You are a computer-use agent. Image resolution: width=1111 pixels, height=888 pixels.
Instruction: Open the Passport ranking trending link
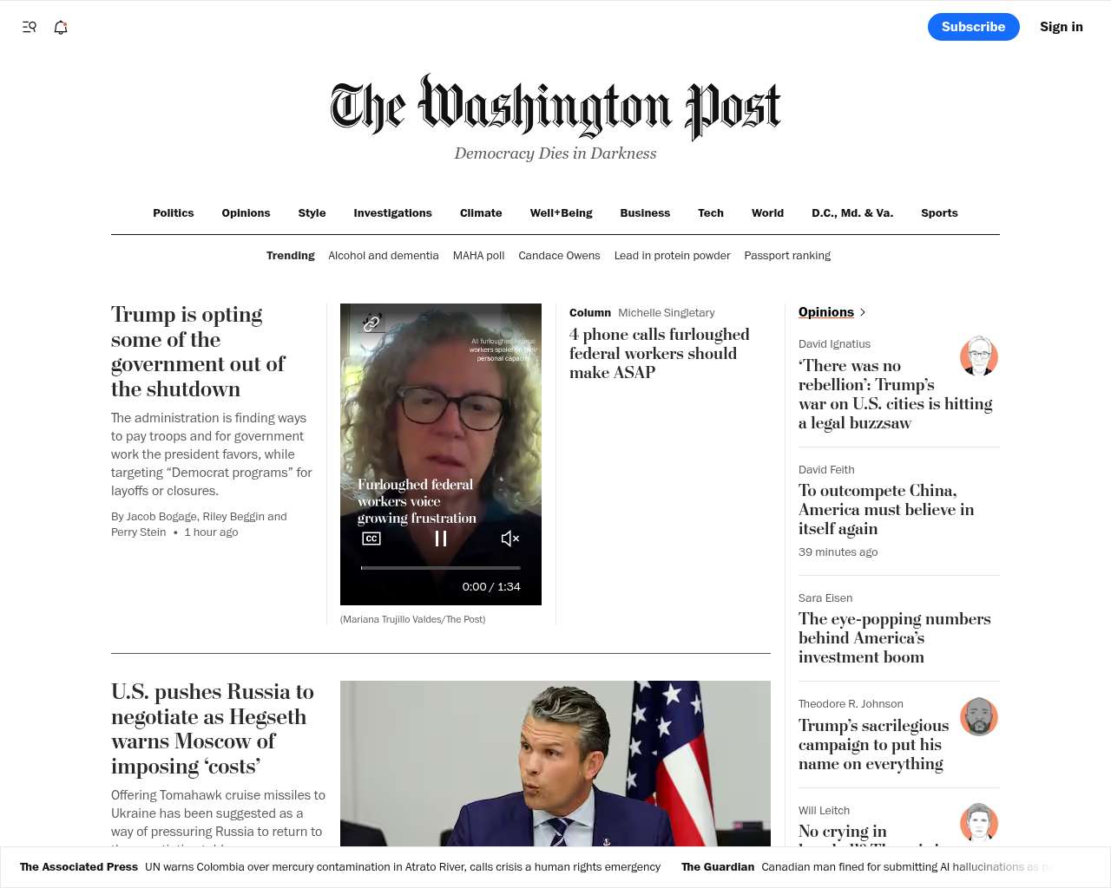click(787, 256)
